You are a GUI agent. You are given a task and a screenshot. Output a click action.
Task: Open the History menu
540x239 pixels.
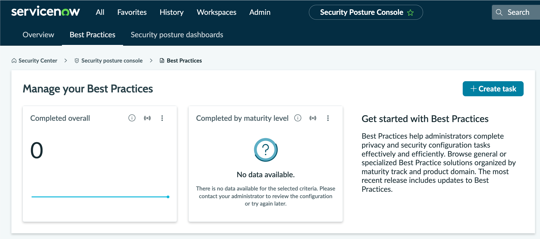(171, 12)
